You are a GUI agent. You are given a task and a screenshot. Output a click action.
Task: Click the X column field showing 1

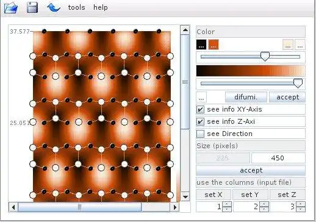(x=209, y=207)
